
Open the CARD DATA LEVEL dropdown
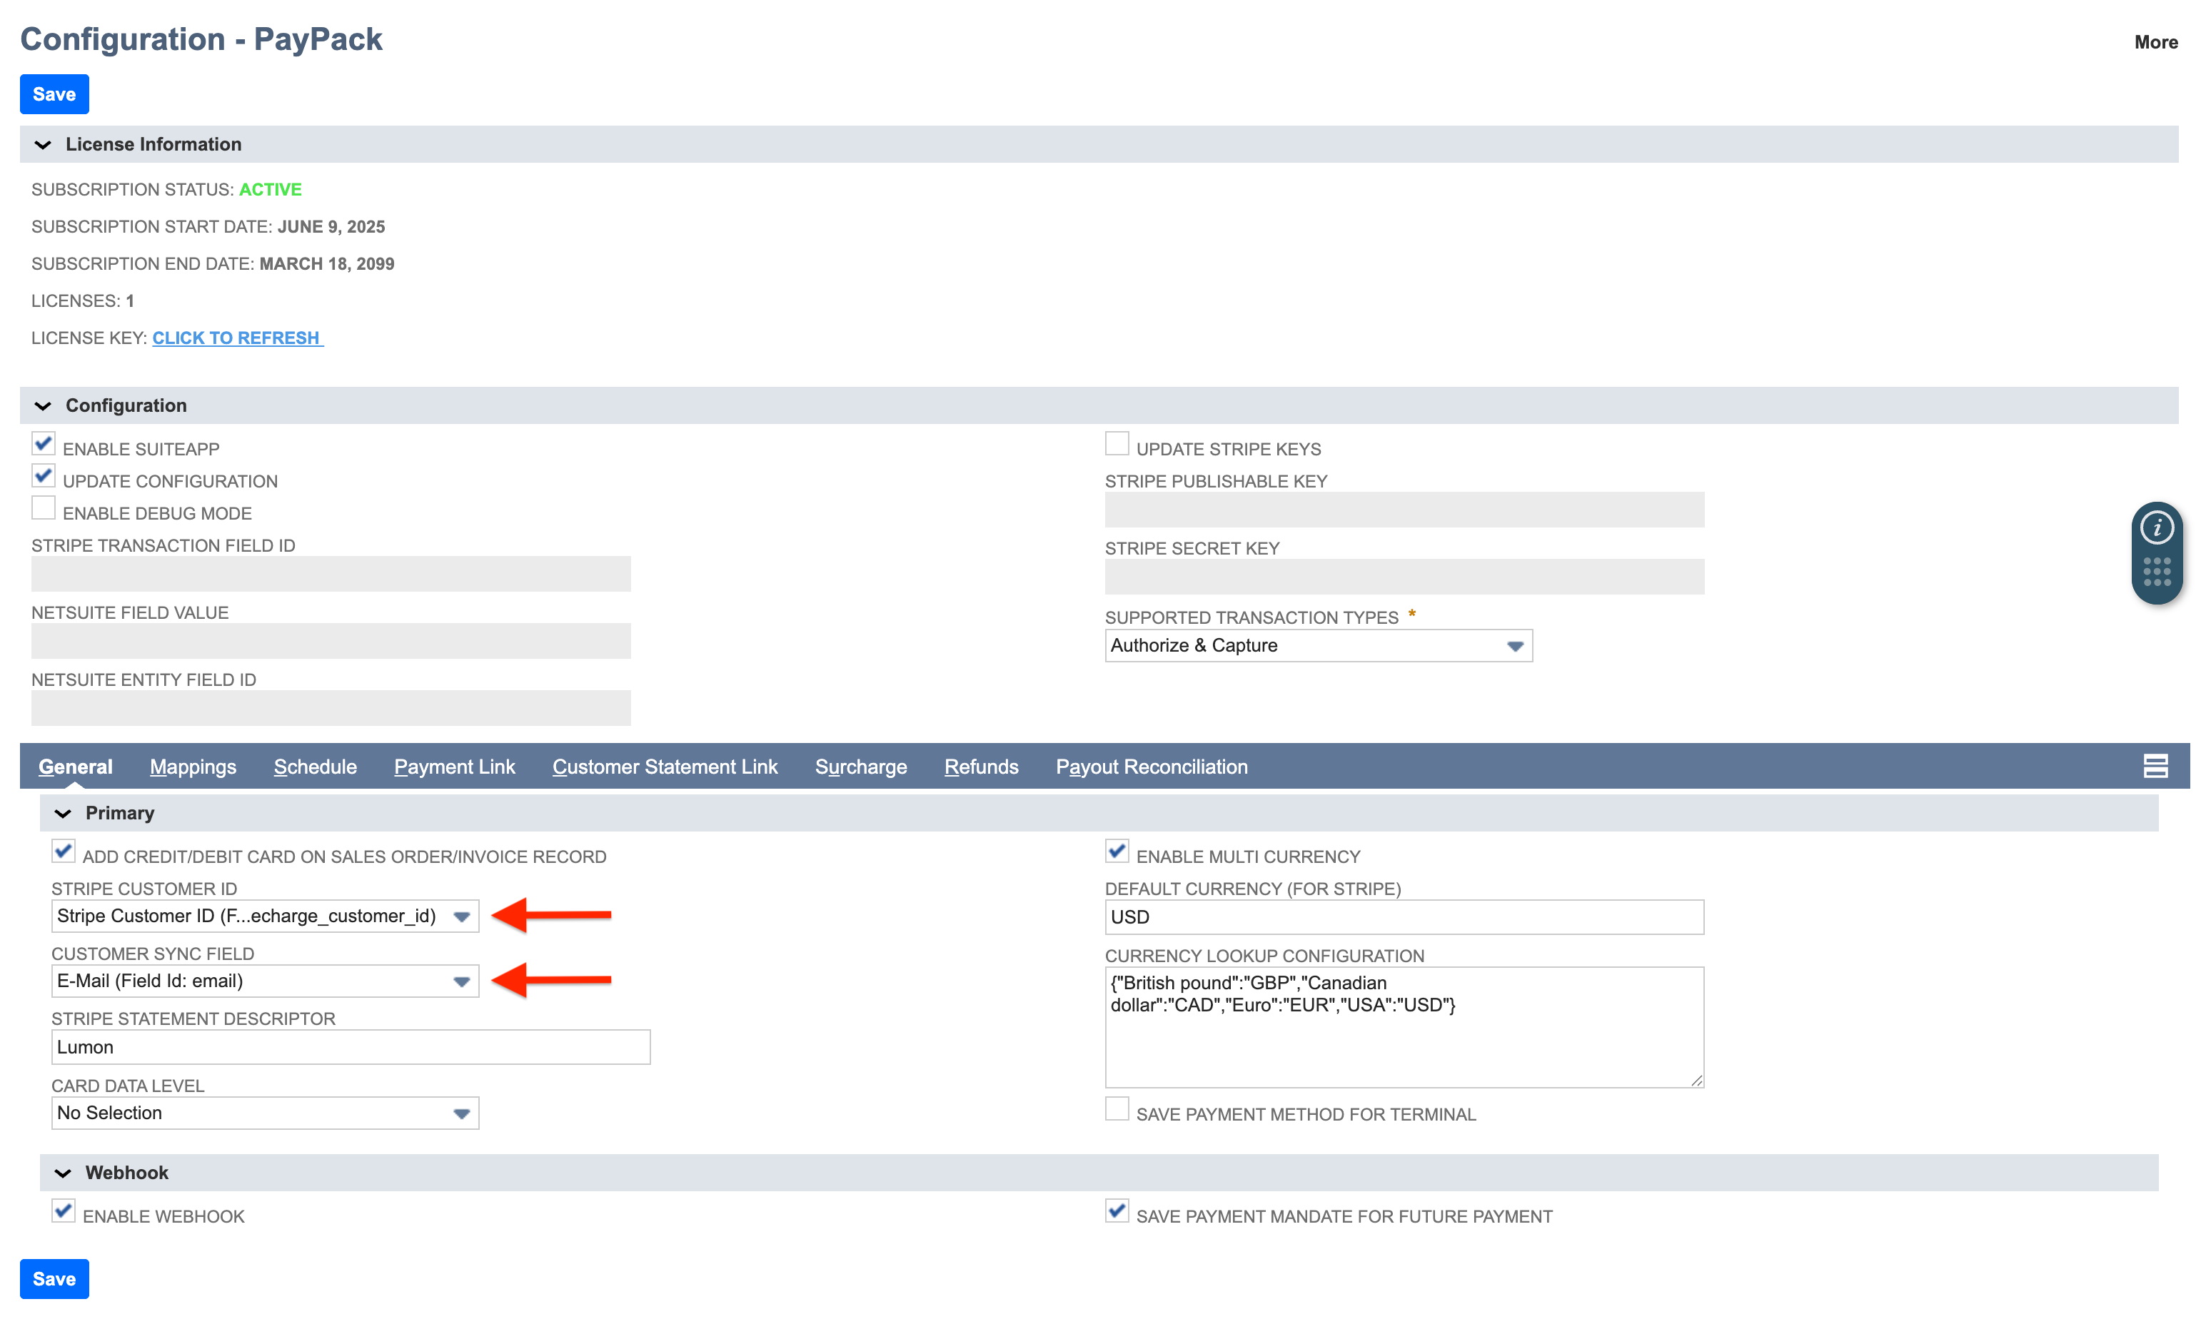462,1113
